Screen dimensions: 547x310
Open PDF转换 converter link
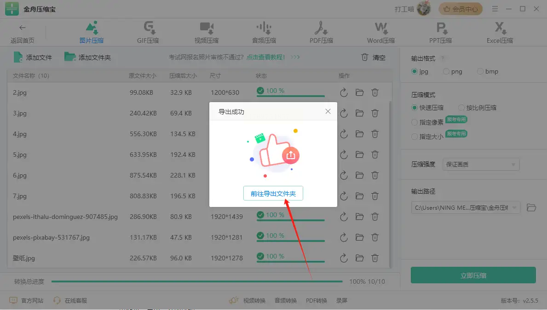[x=317, y=300]
